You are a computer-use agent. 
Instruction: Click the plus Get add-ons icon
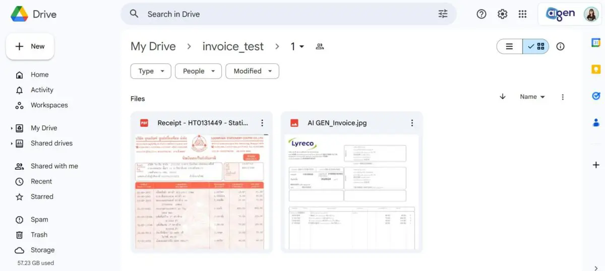[596, 165]
